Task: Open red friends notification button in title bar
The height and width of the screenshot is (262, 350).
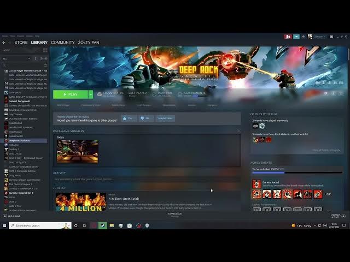Action: [288, 37]
